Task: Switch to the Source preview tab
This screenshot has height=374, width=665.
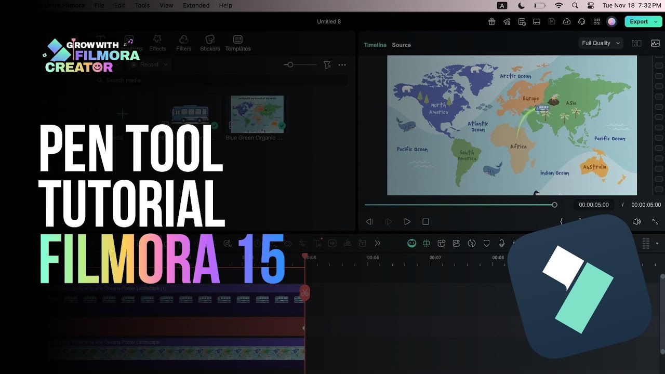Action: (402, 45)
